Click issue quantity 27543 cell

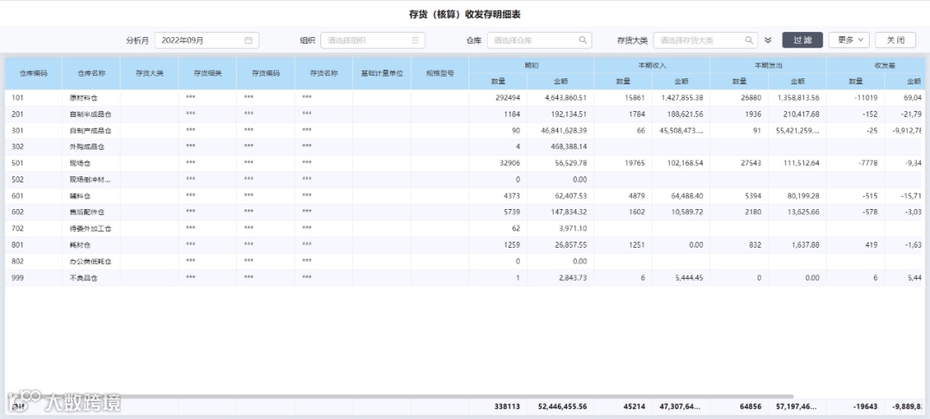(x=739, y=163)
